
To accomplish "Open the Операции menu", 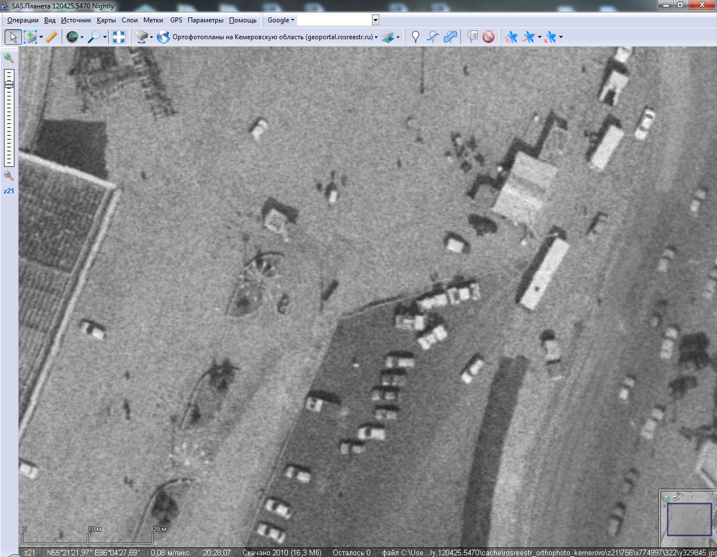I will [23, 20].
